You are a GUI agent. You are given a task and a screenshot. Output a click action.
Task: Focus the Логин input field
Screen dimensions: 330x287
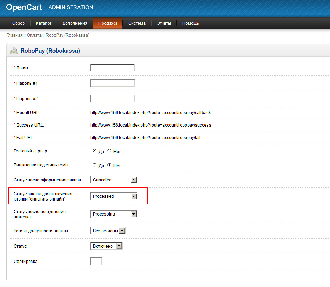[x=112, y=68]
